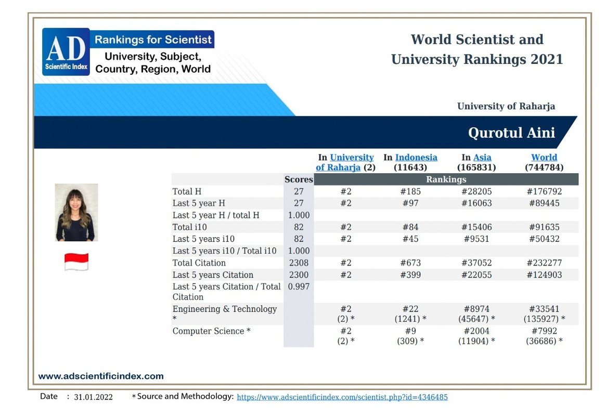Click the Rankings header bar

(x=446, y=179)
